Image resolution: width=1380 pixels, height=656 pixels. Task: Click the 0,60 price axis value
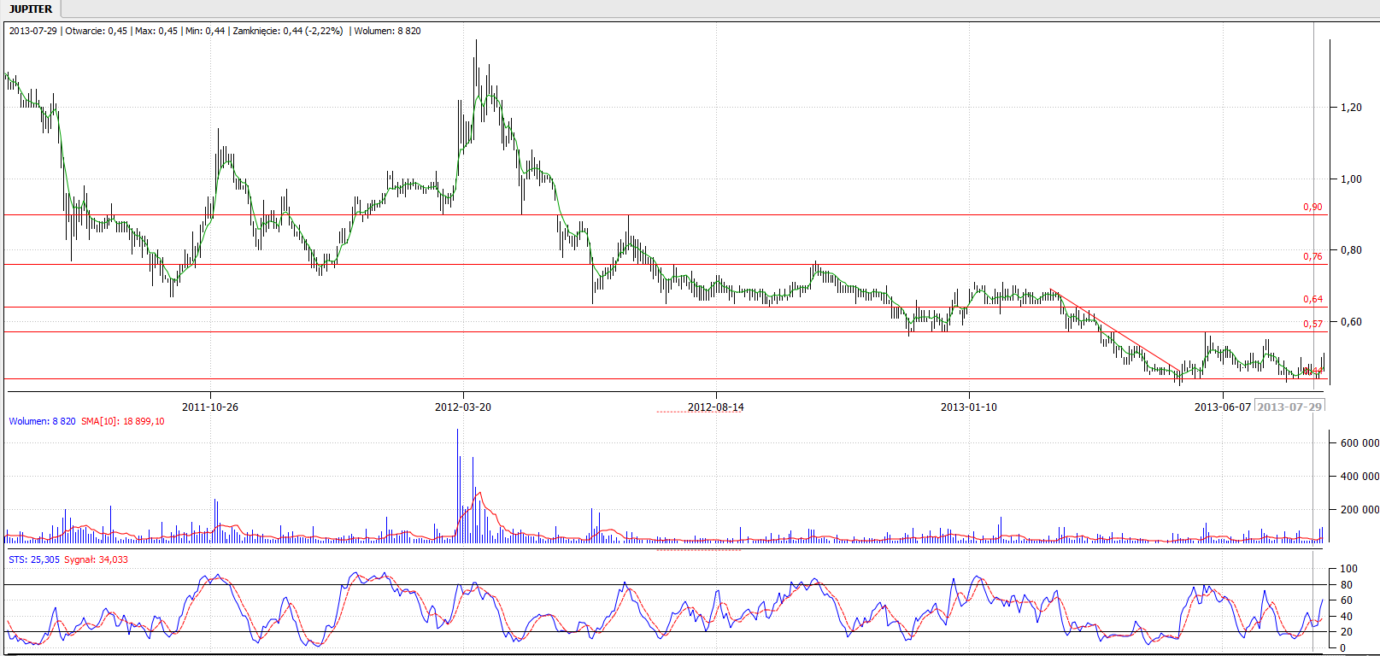click(1352, 322)
